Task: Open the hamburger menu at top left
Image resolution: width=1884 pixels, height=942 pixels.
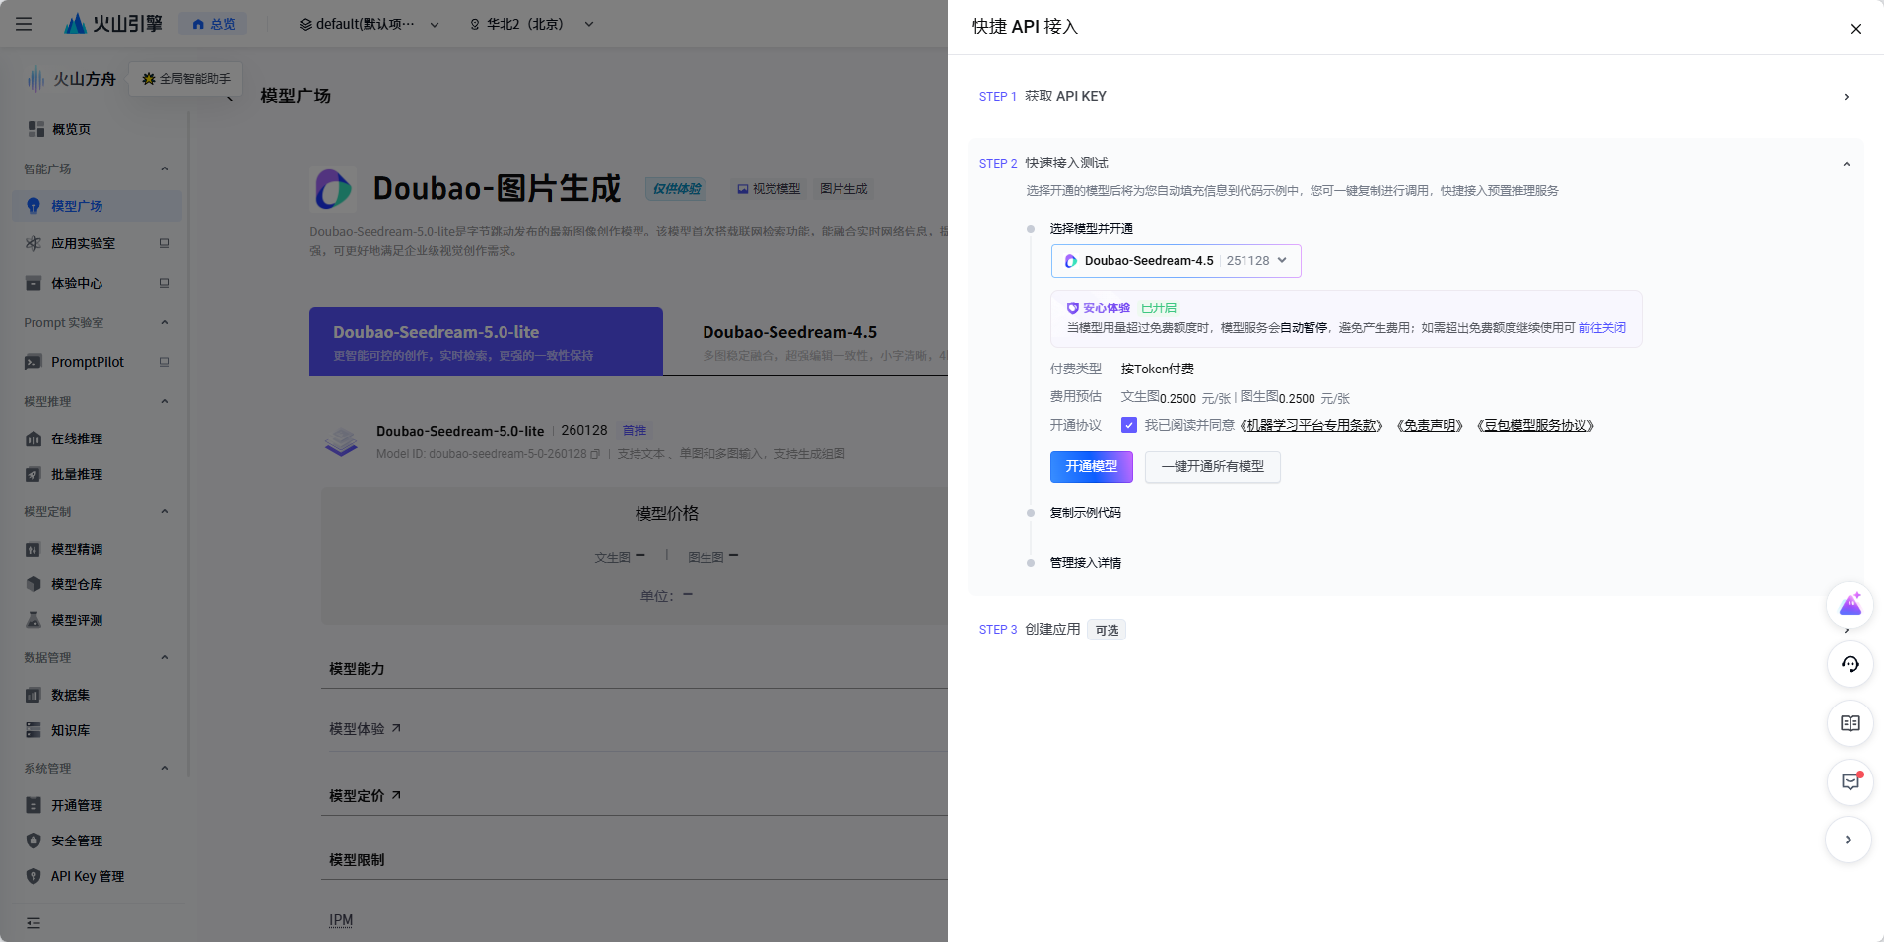Action: point(24,24)
